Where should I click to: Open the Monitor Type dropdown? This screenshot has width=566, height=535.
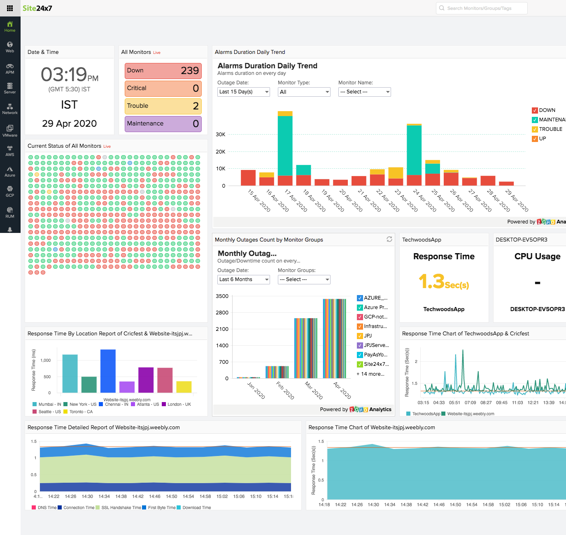(x=304, y=92)
